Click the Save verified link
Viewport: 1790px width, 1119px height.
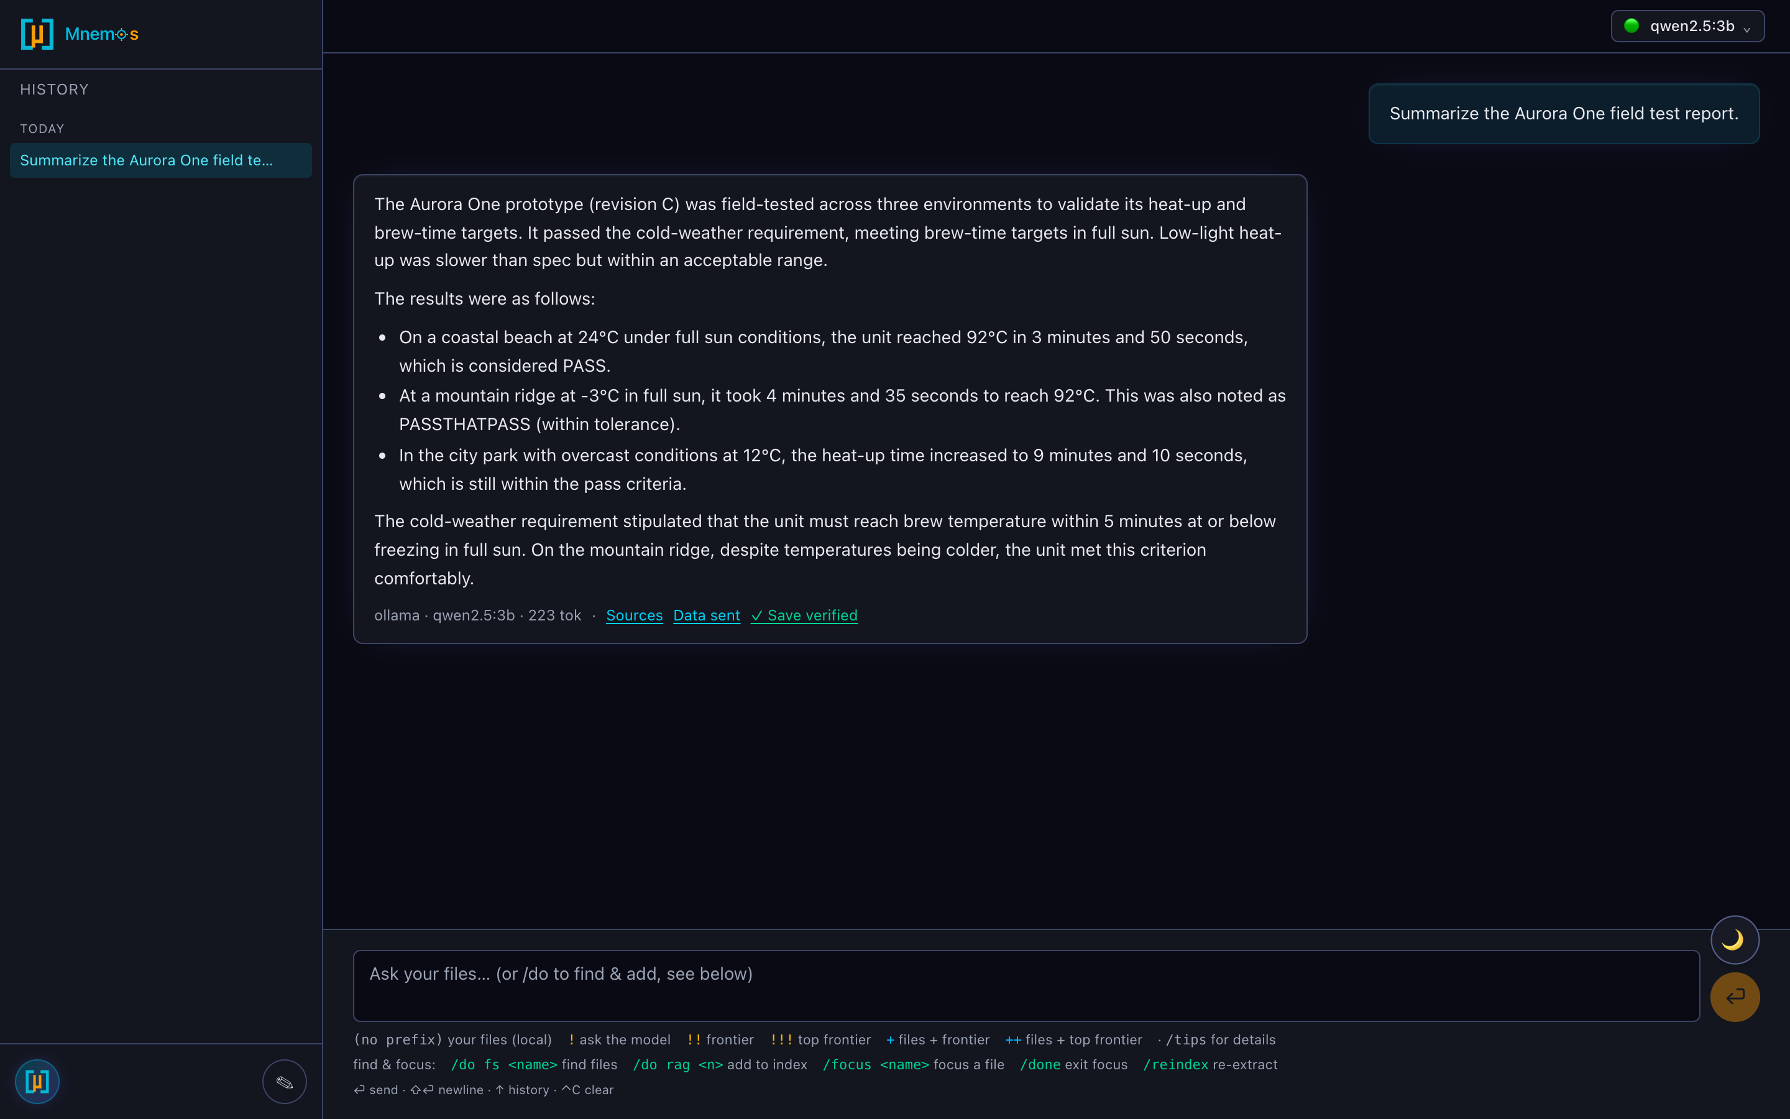click(804, 615)
